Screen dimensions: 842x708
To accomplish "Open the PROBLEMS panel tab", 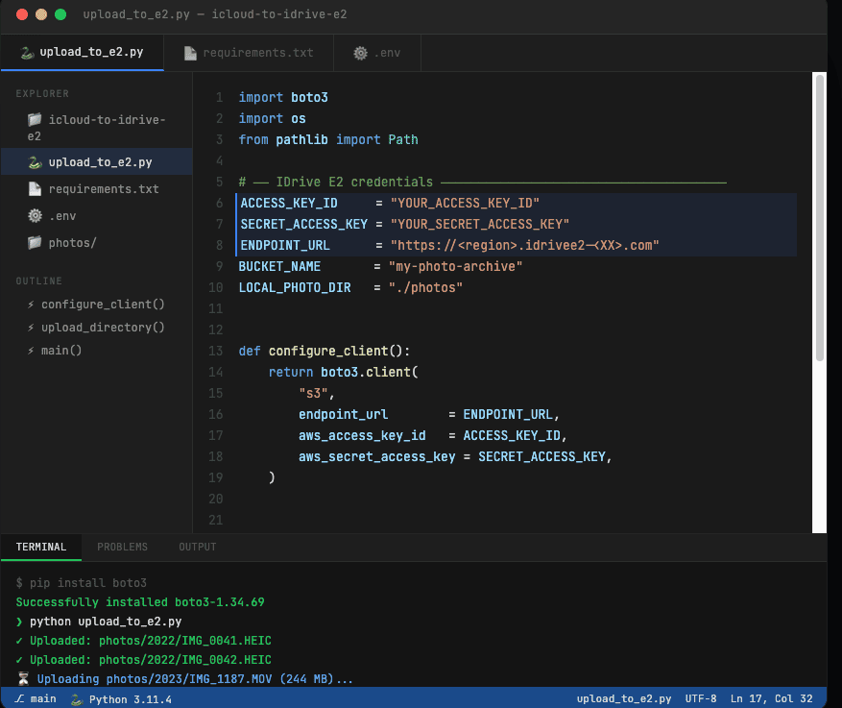I will pyautogui.click(x=122, y=546).
